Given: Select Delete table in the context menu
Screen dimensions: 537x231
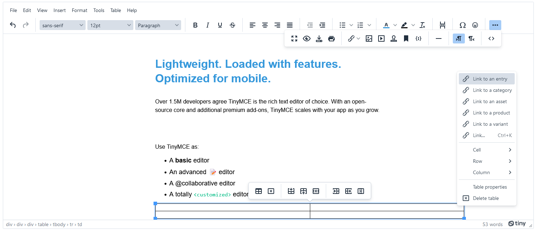Looking at the screenshot, I should point(486,198).
